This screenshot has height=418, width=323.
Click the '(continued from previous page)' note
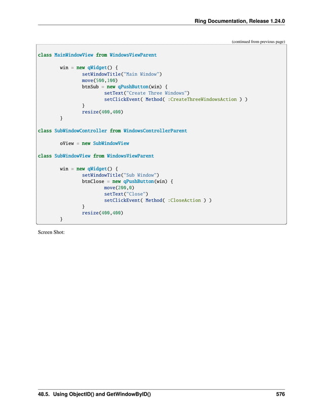[x=258, y=42]
